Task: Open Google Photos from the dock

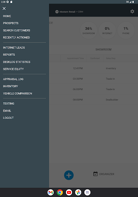Action: point(78,192)
